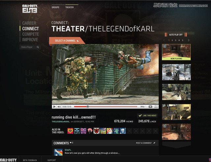Go to thumbnail page 3

pos(176,40)
